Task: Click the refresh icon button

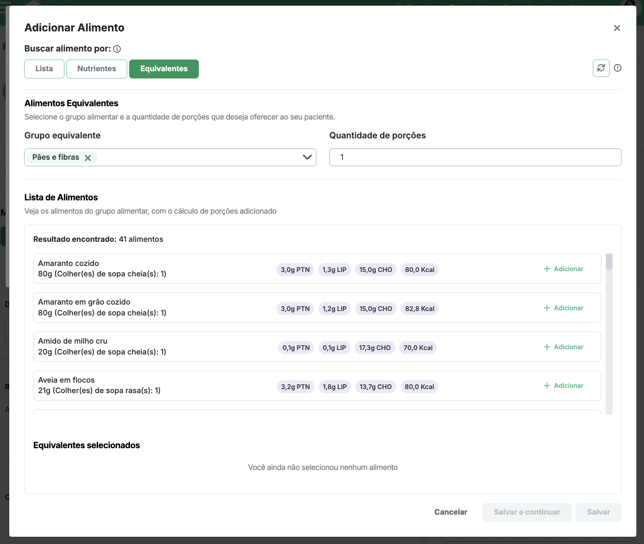Action: [601, 68]
